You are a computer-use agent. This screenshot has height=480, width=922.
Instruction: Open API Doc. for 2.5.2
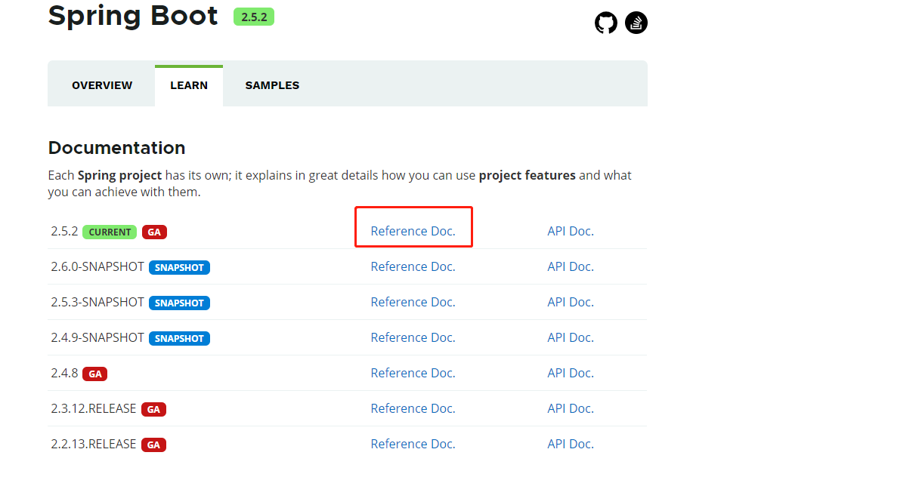(571, 231)
